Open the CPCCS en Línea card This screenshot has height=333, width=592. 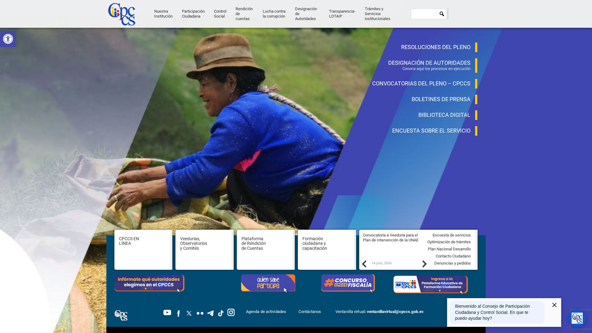pos(143,250)
